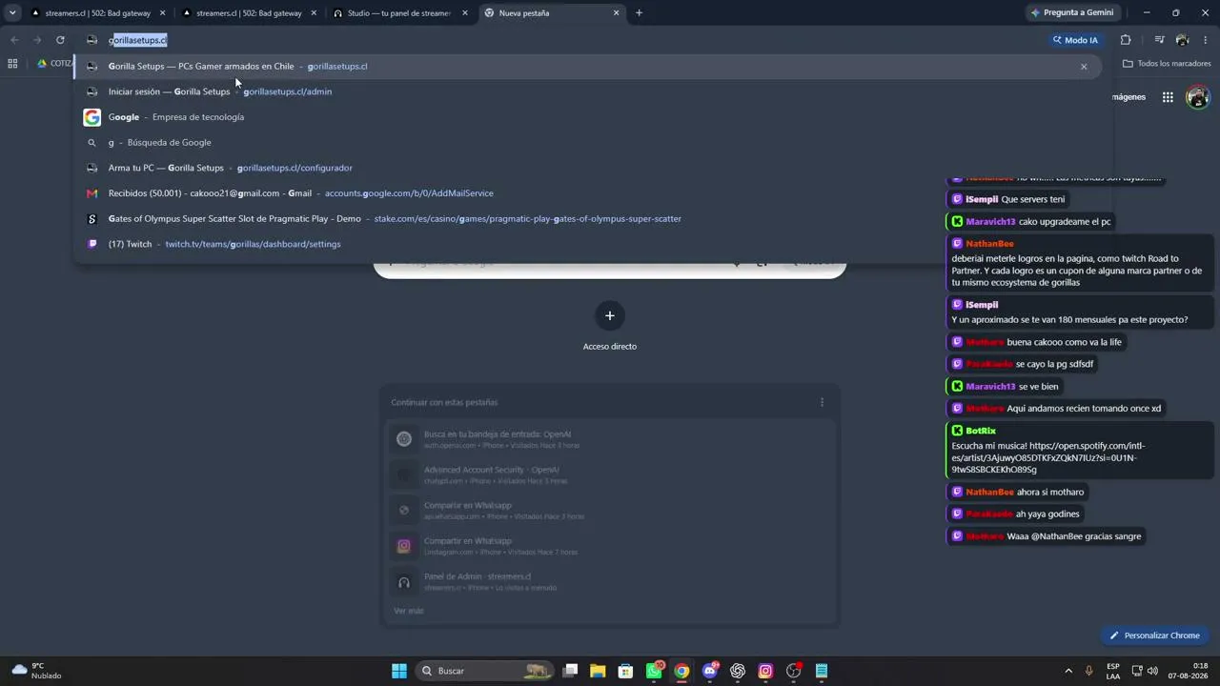
Task: Select Recibidos Gmail suggestion
Action: [x=588, y=193]
